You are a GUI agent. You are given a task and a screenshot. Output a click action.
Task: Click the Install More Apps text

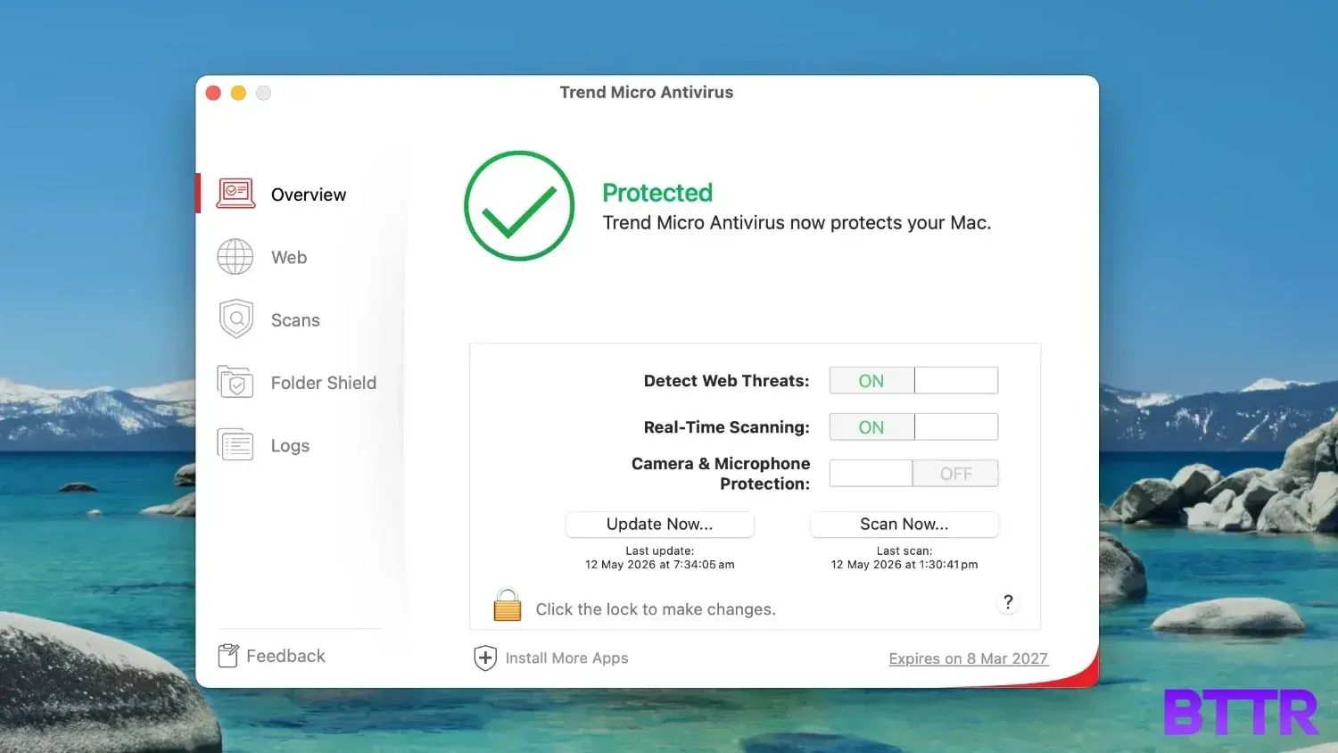click(566, 658)
